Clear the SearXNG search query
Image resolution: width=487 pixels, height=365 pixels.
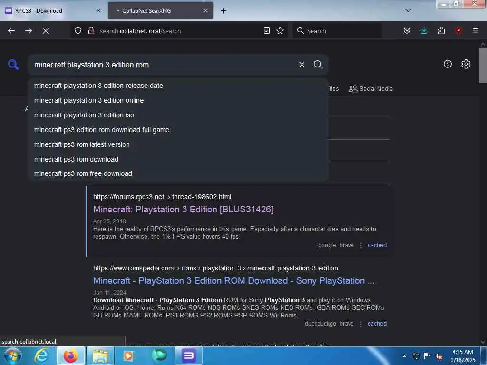(302, 65)
